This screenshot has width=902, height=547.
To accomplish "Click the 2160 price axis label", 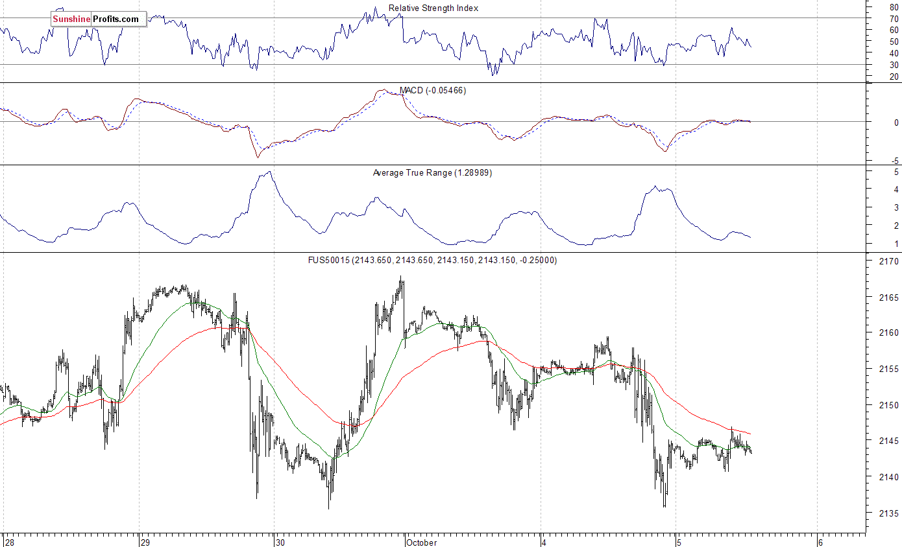I will pos(890,333).
